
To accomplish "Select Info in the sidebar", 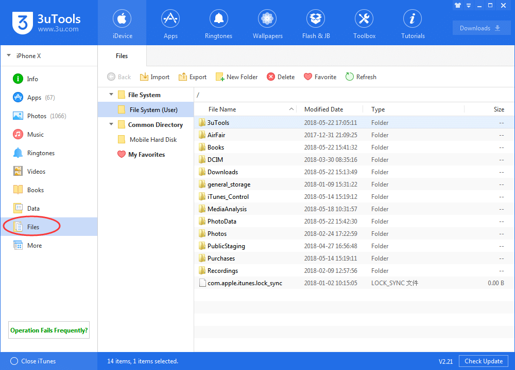I will coord(49,79).
